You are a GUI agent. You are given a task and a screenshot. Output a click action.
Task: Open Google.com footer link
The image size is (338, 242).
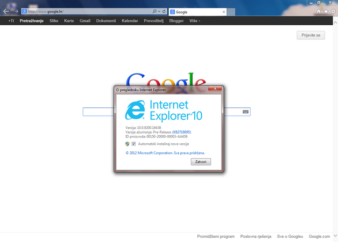[x=319, y=237]
